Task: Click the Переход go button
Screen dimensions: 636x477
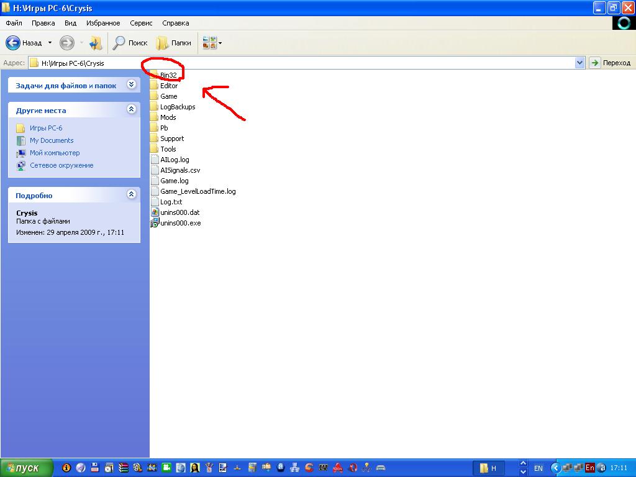Action: (x=611, y=63)
